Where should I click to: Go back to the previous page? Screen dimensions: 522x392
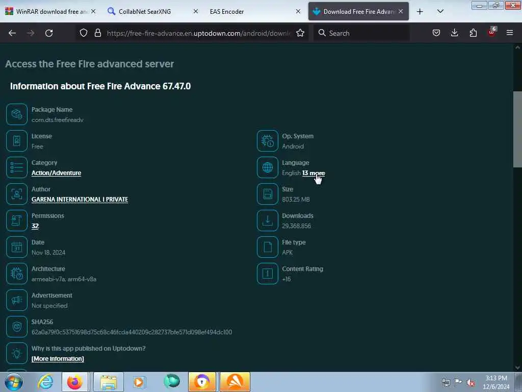[12, 33]
